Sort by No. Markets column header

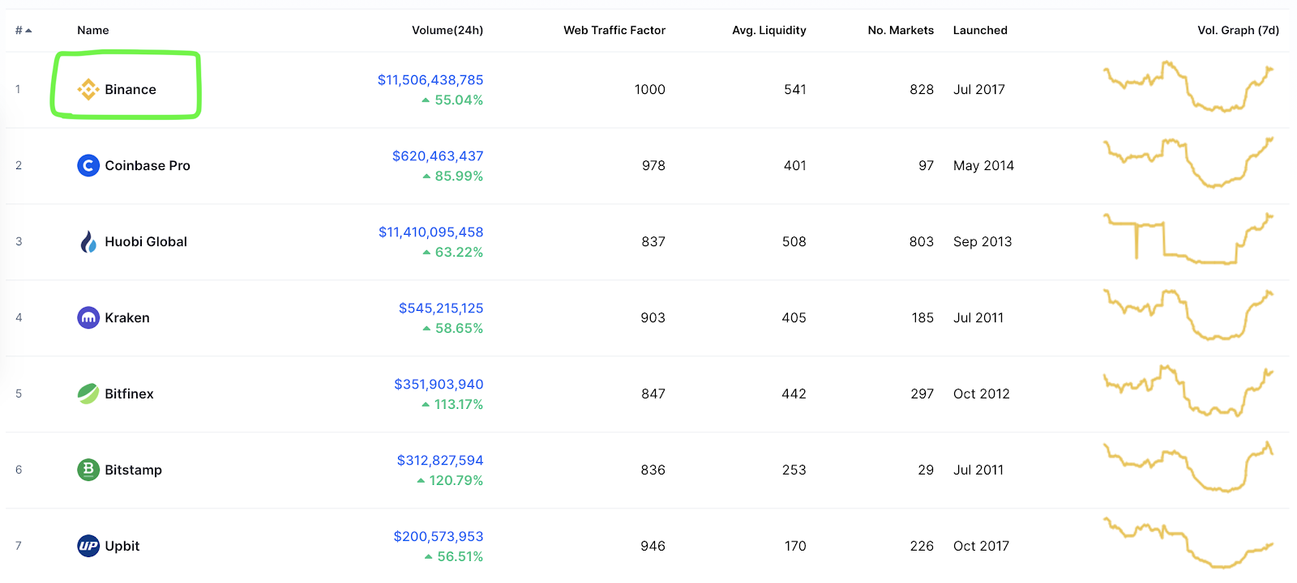[900, 31]
